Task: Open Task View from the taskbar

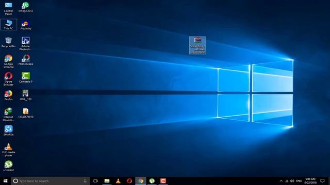Action: pos(95,181)
